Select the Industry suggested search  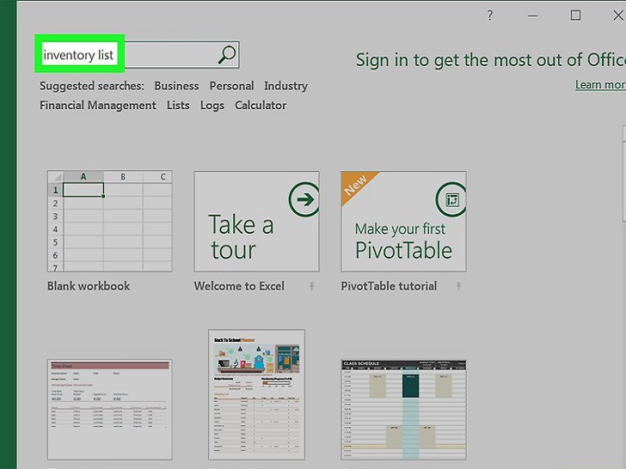tap(285, 86)
